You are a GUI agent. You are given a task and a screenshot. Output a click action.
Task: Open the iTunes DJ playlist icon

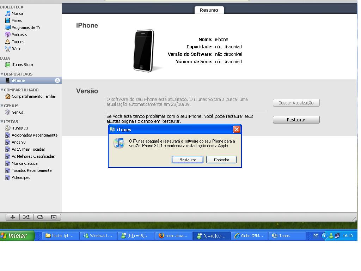point(8,128)
